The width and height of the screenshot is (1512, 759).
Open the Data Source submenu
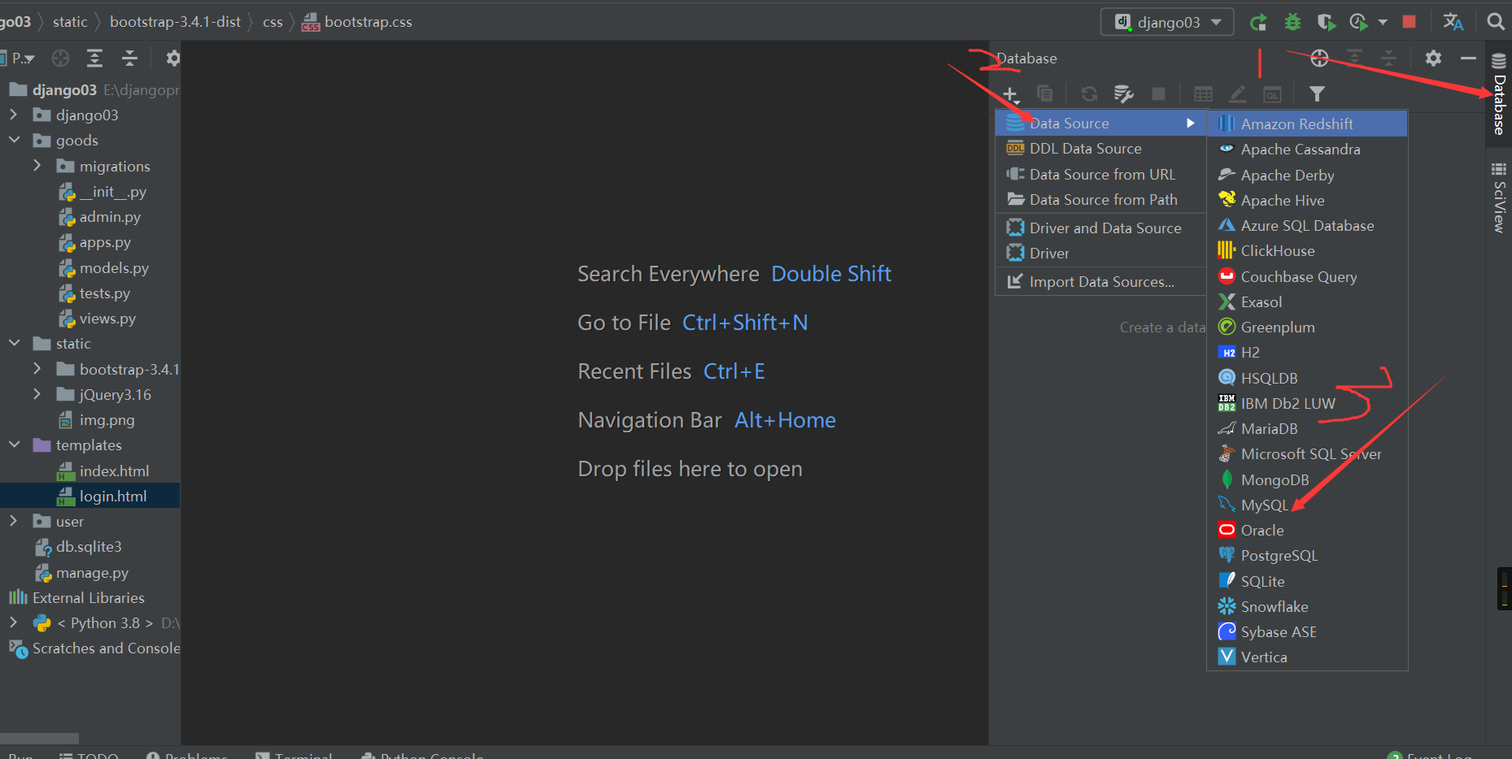pyautogui.click(x=1100, y=123)
